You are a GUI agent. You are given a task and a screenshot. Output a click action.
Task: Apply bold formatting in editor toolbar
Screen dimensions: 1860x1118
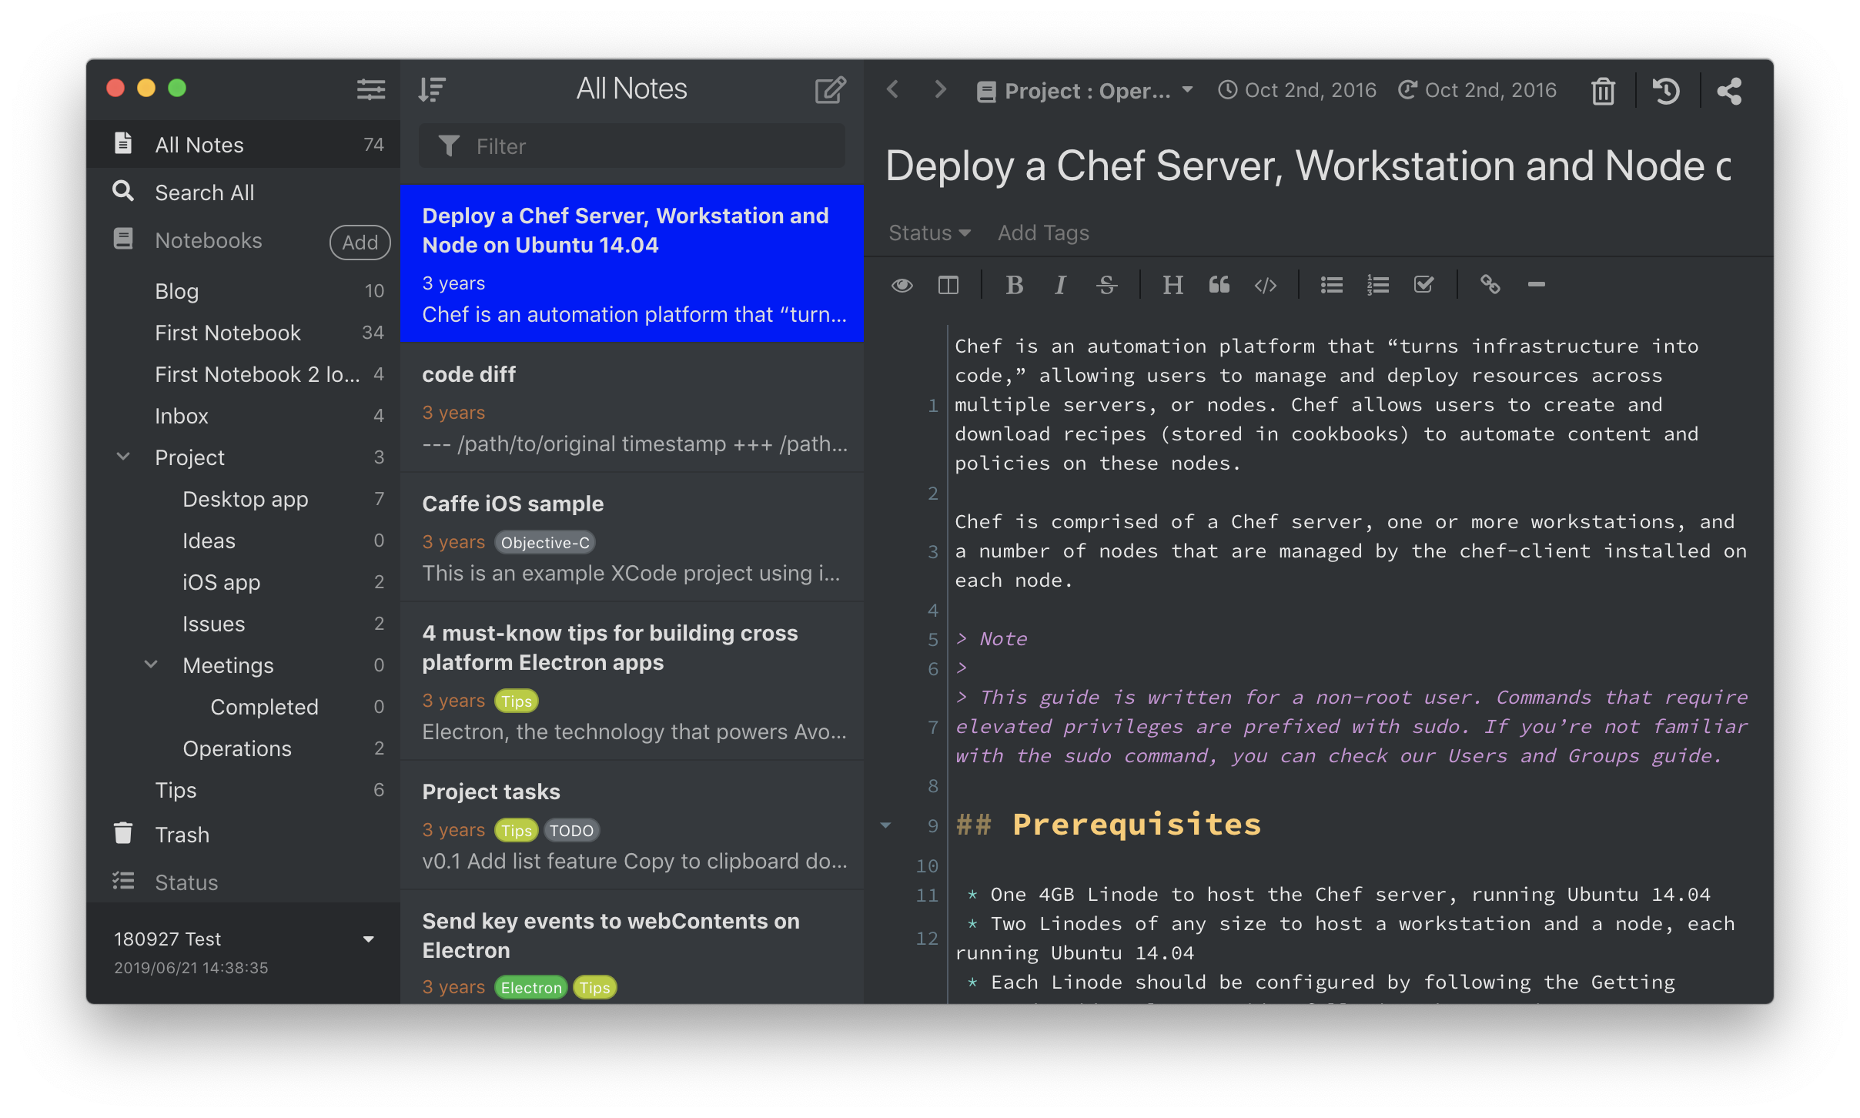1014,286
